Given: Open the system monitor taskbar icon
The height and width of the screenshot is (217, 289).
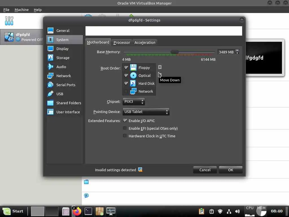Looking at the screenshot, I should pyautogui.click(x=111, y=211).
